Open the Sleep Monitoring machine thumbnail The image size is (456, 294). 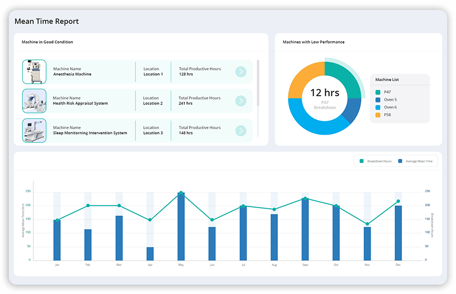(34, 130)
